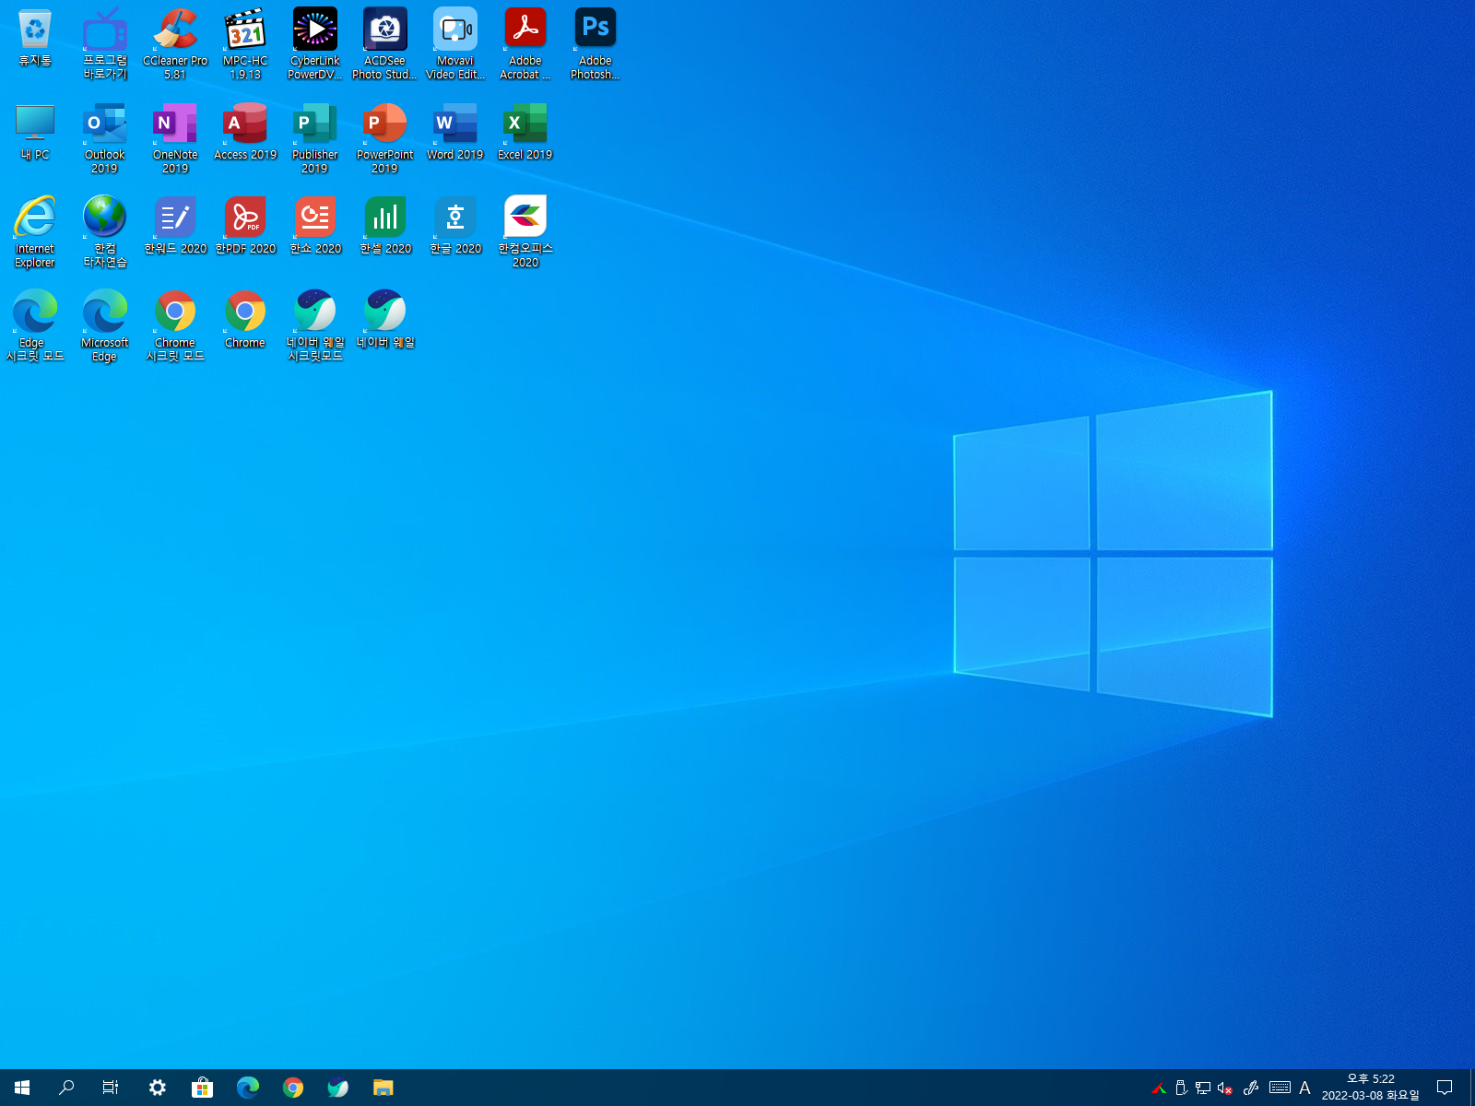Open the USB safely remove tray icon
The image size is (1475, 1106).
coord(1181,1088)
